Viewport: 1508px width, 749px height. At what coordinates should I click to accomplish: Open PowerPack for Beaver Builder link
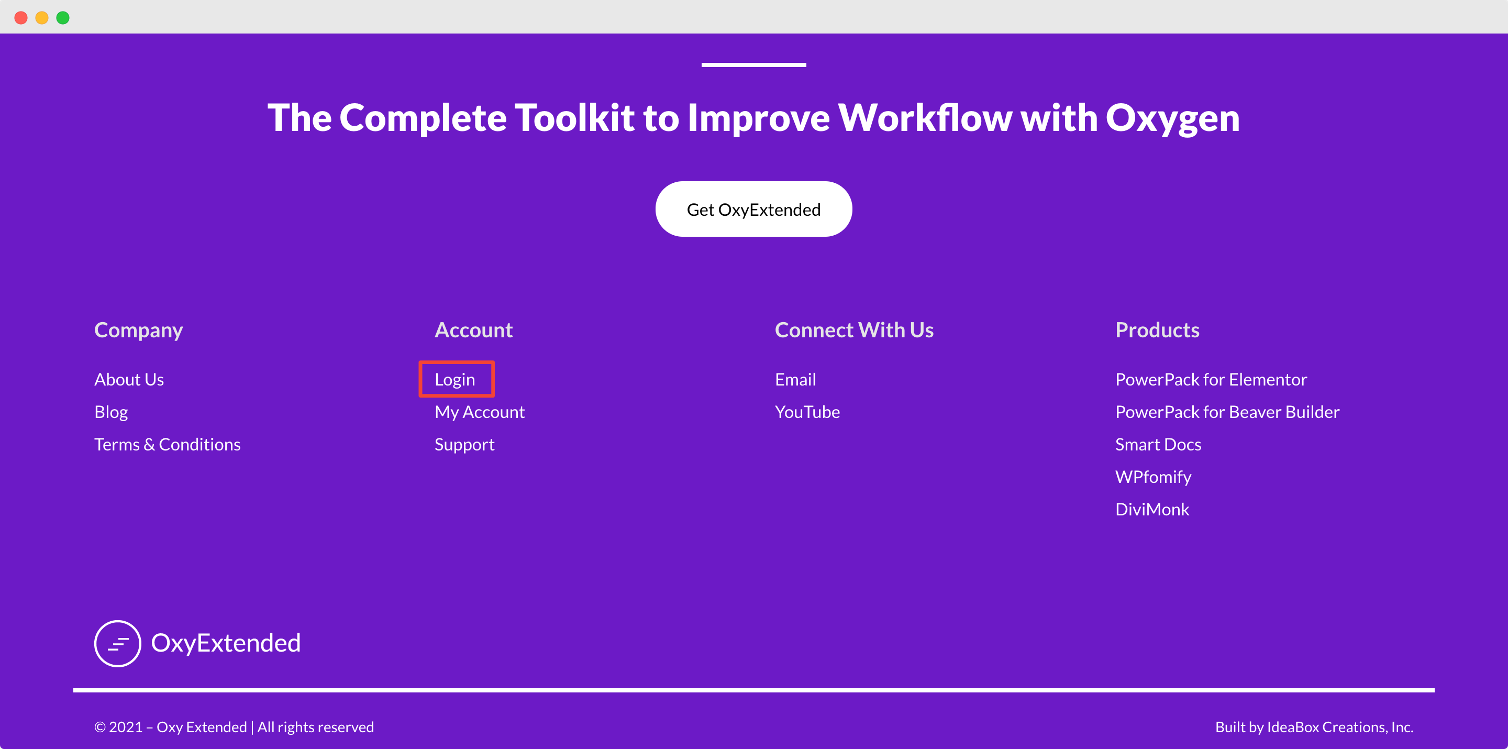point(1227,411)
